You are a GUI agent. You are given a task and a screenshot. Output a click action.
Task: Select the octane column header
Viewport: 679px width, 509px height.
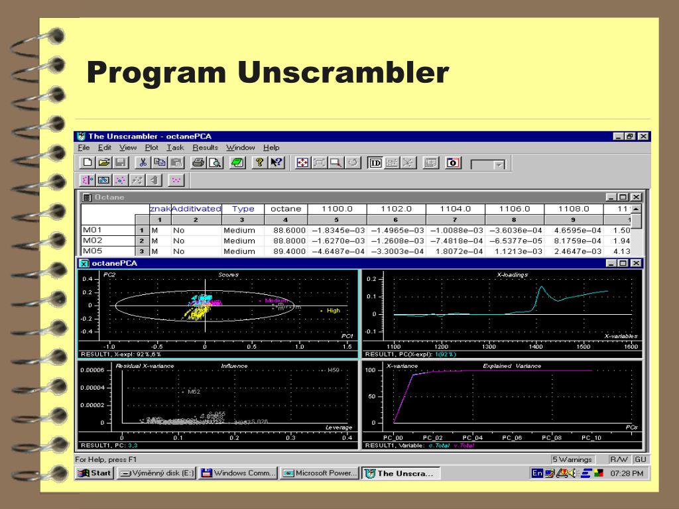[x=286, y=209]
